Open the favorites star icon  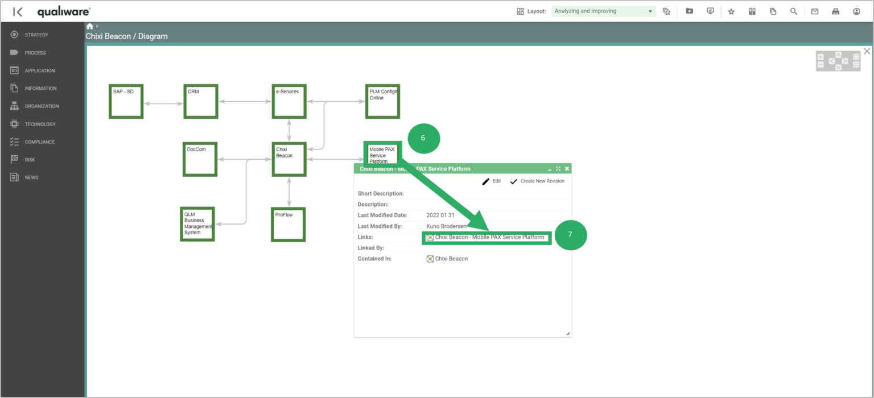tap(731, 11)
